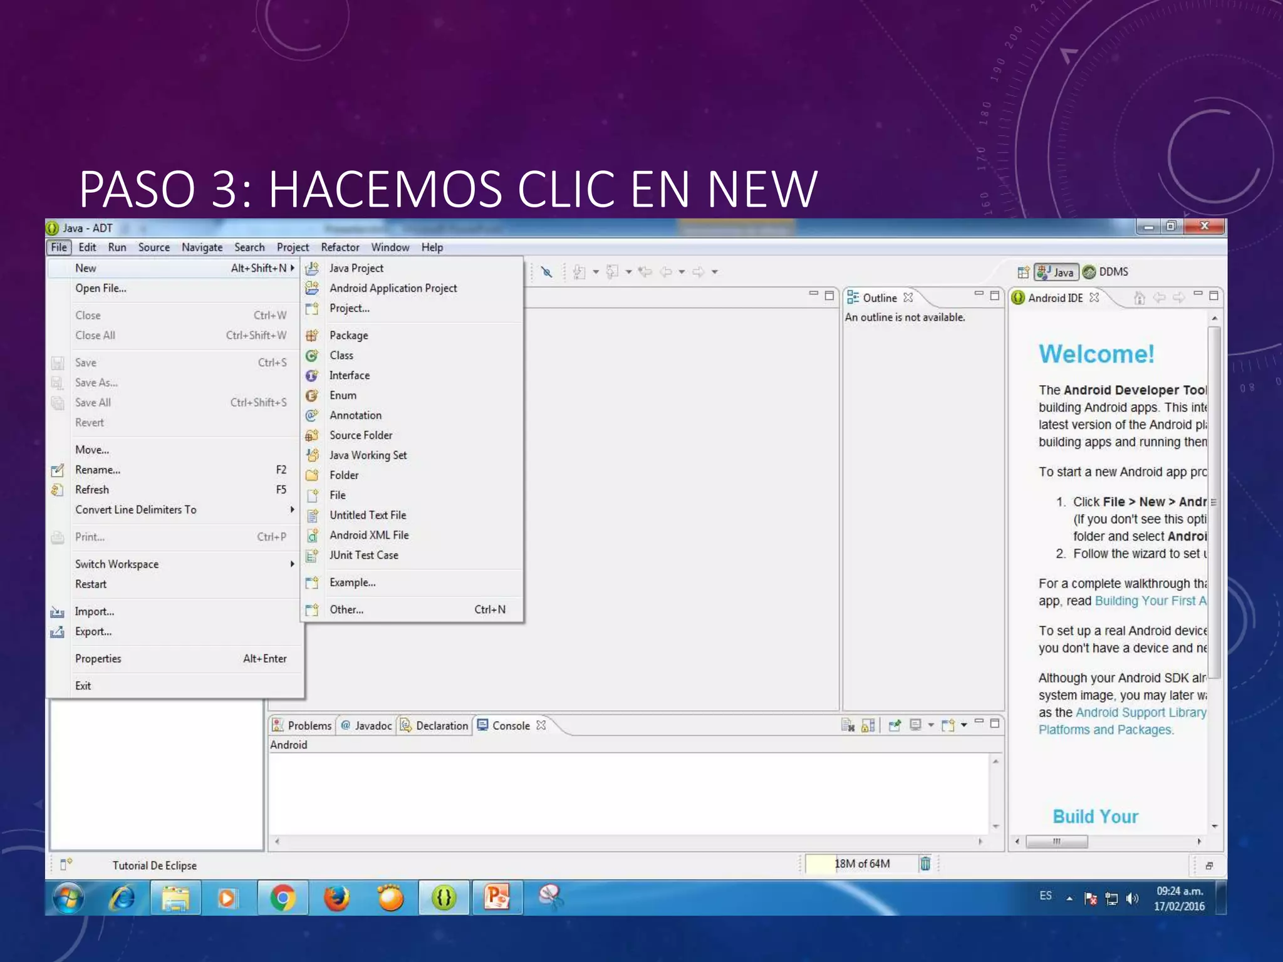This screenshot has height=962, width=1283.
Task: Expand the Switch Workspace submenu
Action: pos(292,564)
